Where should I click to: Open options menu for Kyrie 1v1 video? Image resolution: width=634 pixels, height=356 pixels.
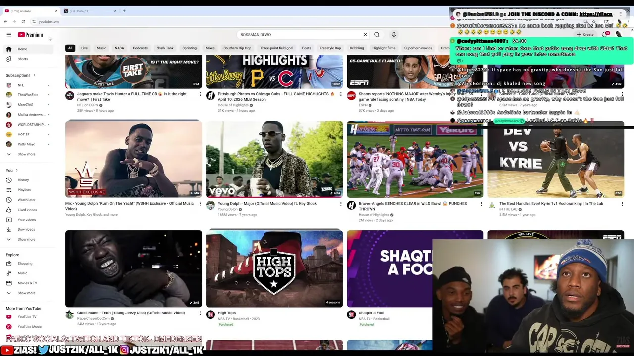[x=622, y=204]
